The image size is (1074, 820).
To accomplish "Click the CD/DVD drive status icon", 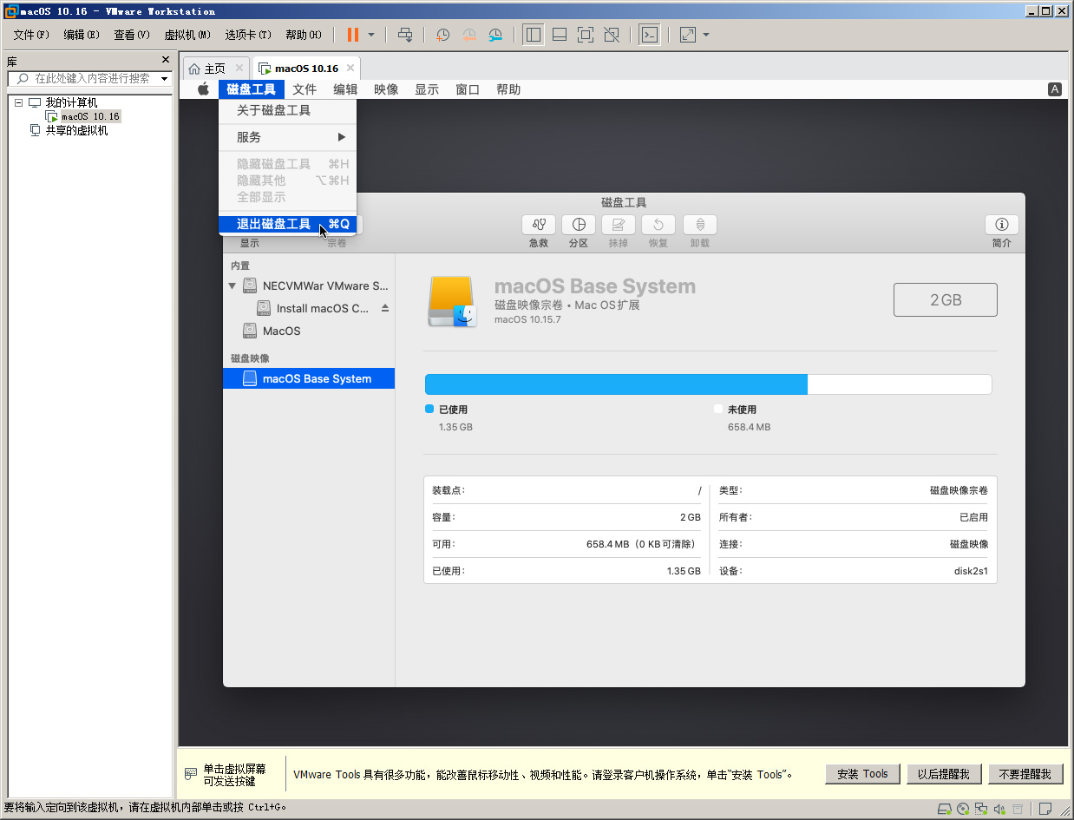I will click(964, 809).
